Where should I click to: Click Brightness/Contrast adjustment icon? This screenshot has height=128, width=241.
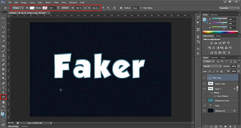(x=211, y=43)
